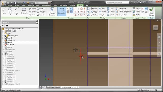Open the Environments tab

[x=46, y=5]
